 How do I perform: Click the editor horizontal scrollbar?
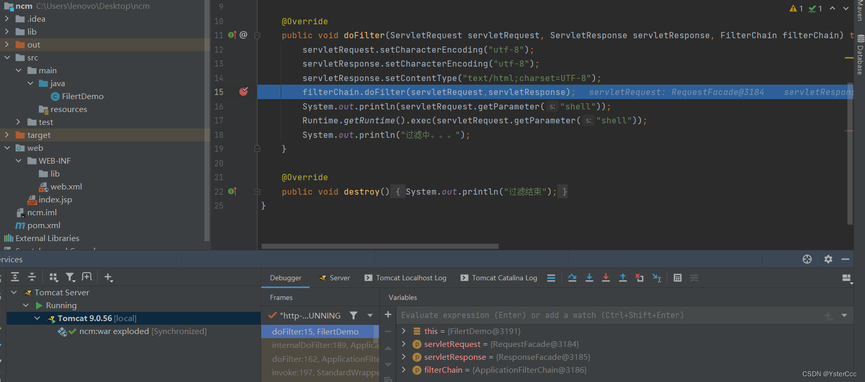380,246
